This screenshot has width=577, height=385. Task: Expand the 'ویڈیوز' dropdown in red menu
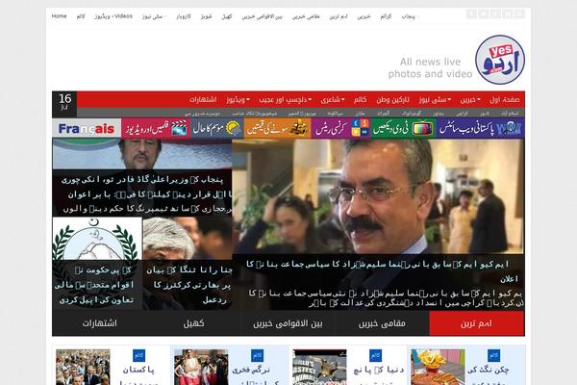238,100
